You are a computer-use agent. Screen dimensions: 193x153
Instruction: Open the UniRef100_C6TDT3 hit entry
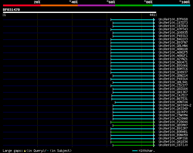173,23
